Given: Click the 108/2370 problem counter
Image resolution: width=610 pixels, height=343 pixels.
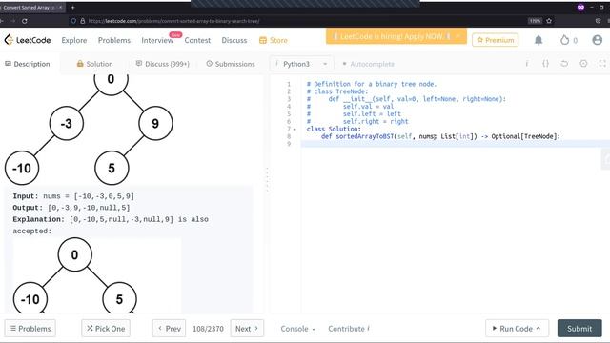Looking at the screenshot, I should (208, 329).
